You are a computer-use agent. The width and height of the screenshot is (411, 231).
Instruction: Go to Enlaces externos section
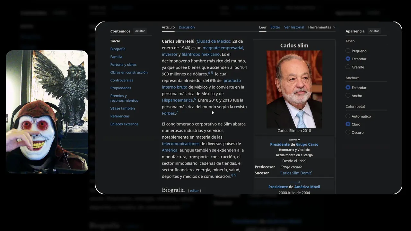[124, 124]
